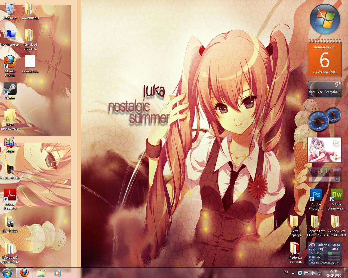Open the Action Center flag icon
This screenshot has height=278, width=348.
pos(306,273)
